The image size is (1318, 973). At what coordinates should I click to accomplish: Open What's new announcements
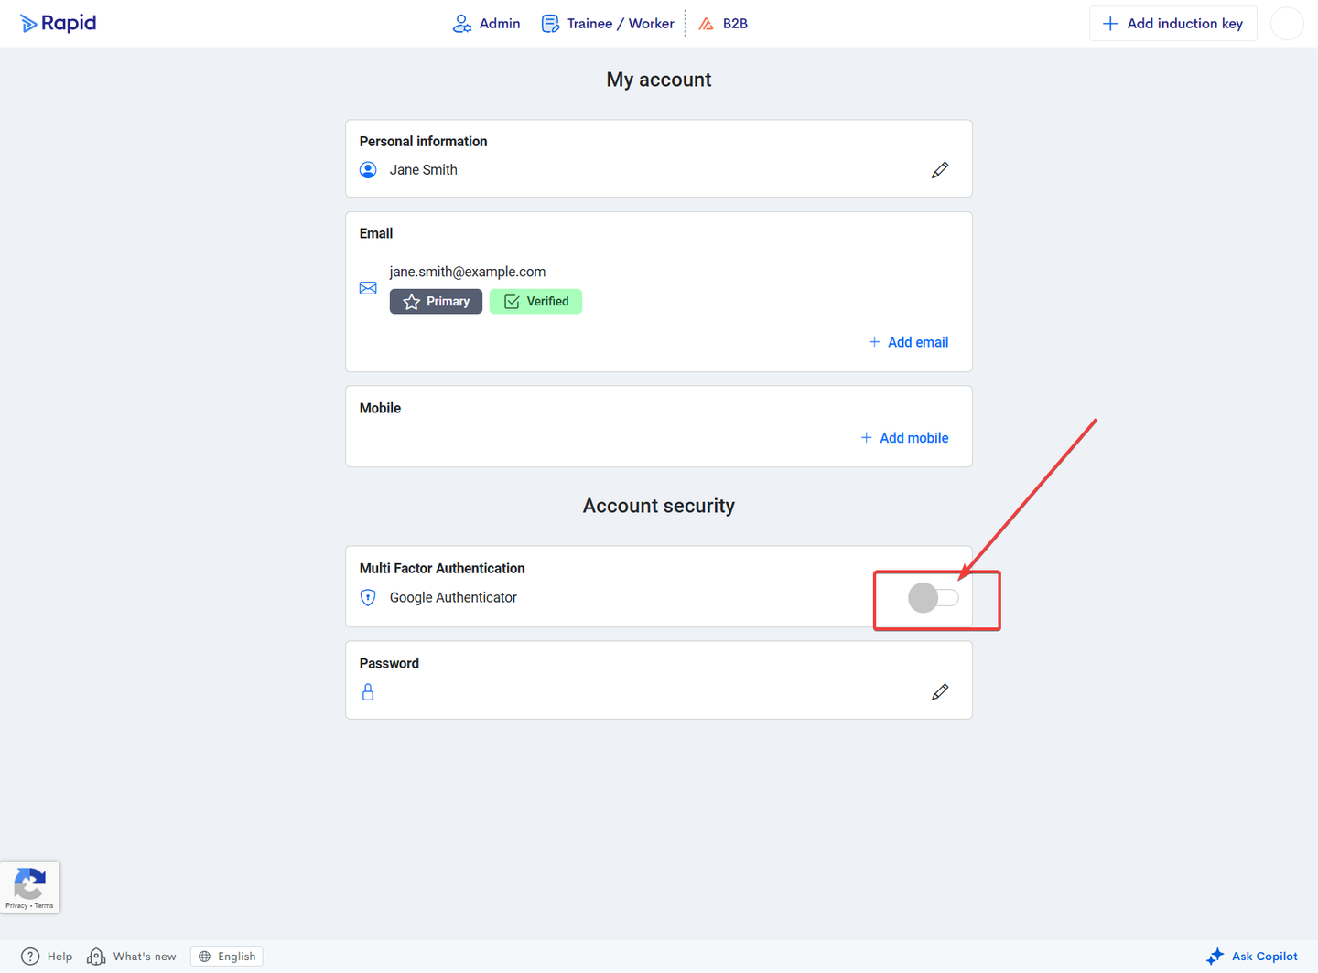click(132, 957)
